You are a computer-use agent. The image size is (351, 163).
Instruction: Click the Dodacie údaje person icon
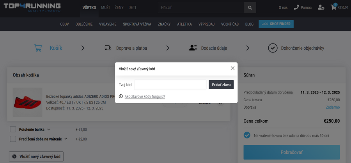click(193, 48)
